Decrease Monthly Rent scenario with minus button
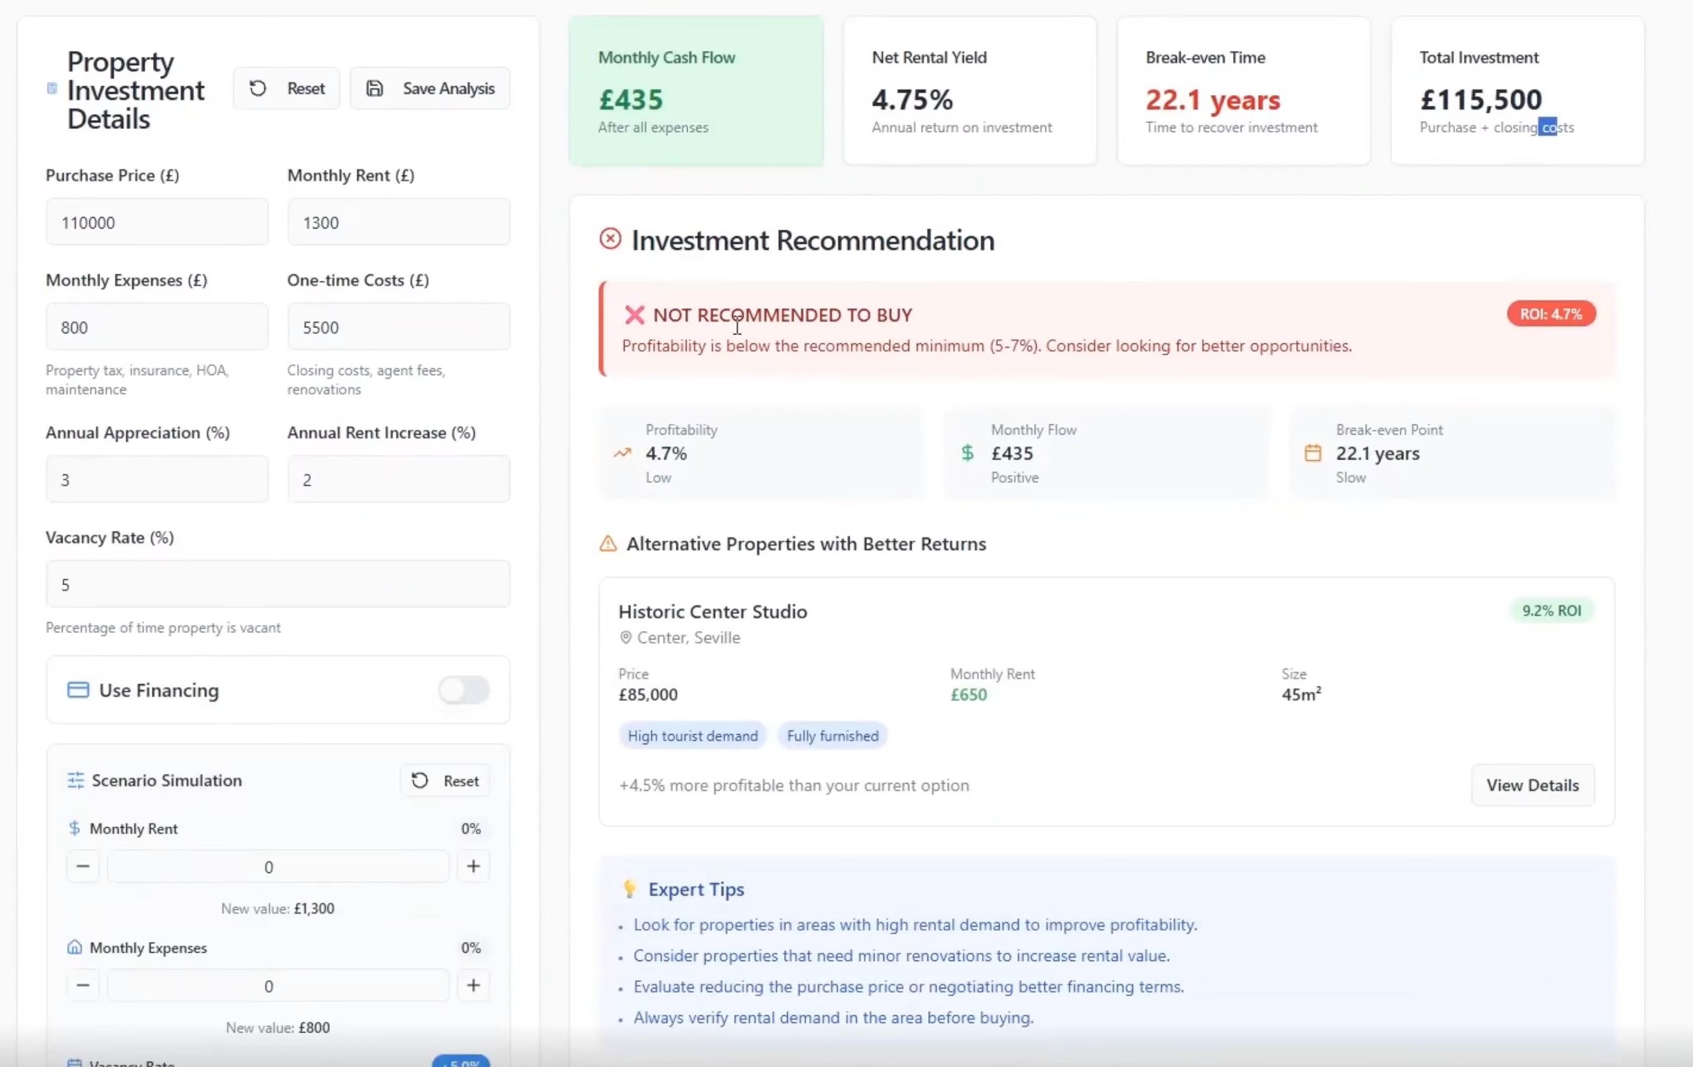 pyautogui.click(x=83, y=867)
